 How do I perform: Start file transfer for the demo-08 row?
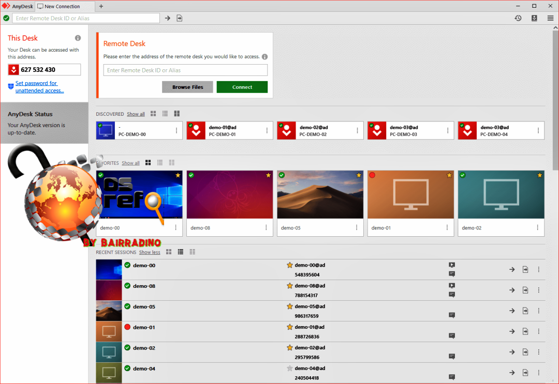(x=525, y=290)
